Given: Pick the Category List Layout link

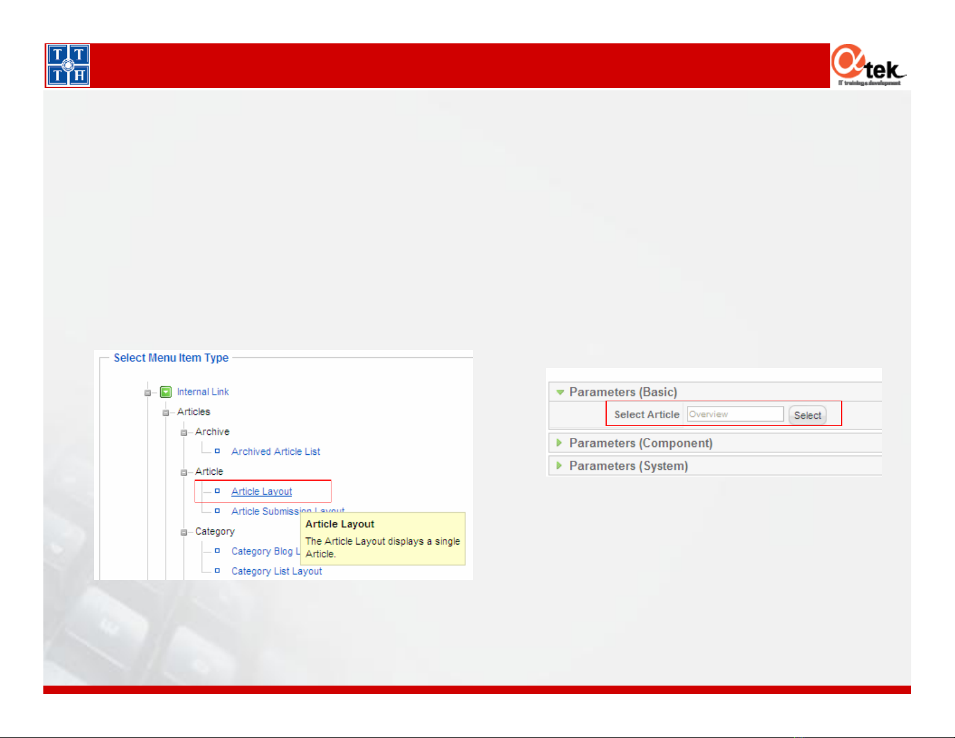Looking at the screenshot, I should point(277,571).
